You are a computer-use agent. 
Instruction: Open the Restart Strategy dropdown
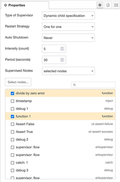pyautogui.click(x=68, y=27)
